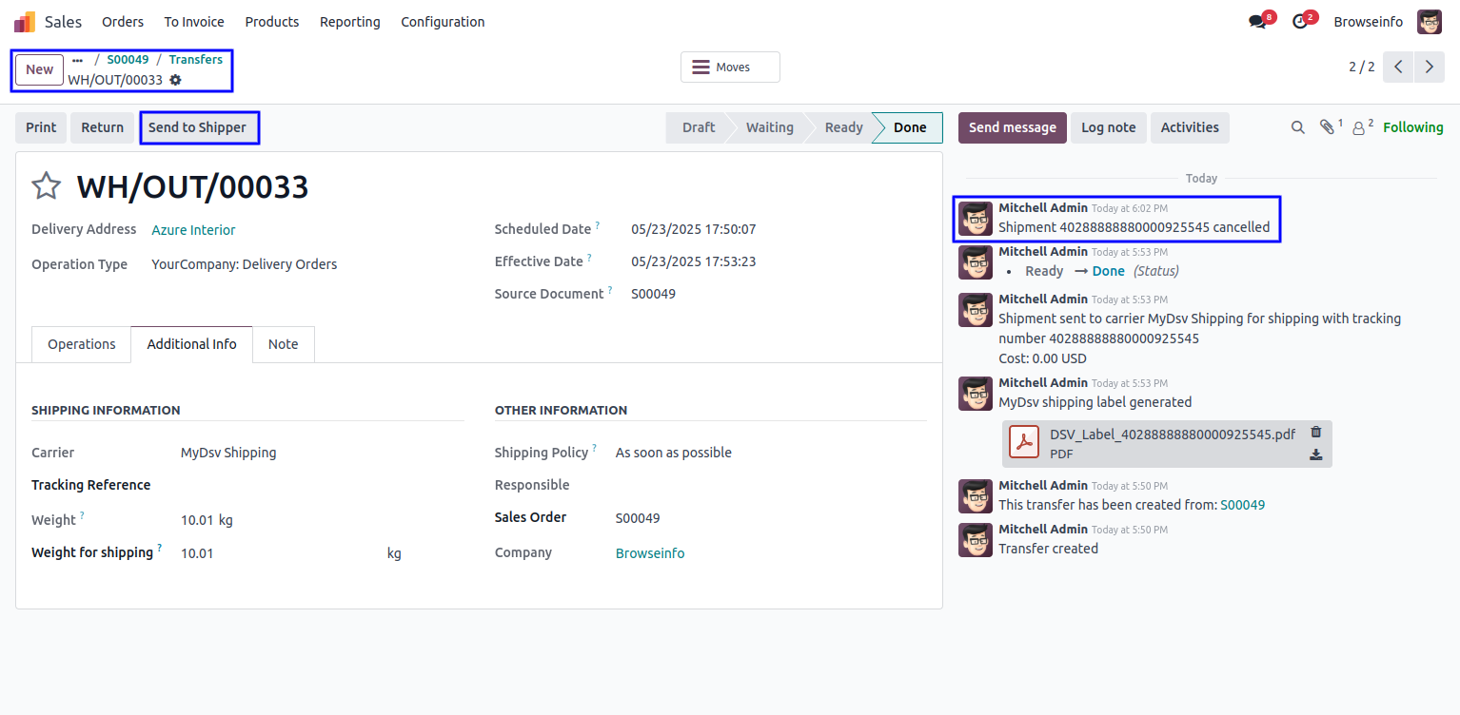Download the DSV label PDF

1315,455
